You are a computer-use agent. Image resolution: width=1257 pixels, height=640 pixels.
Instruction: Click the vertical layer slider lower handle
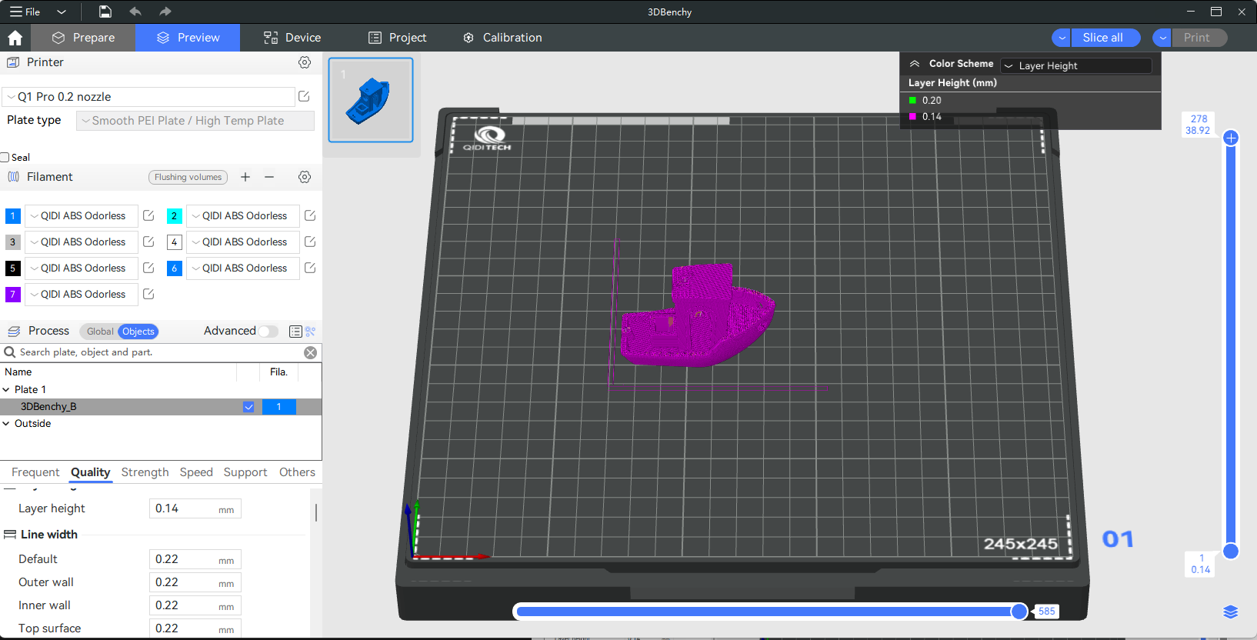(1231, 551)
